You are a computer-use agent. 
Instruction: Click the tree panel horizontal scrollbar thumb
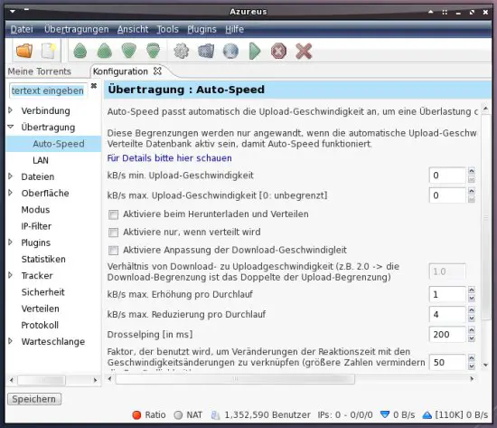coord(42,380)
